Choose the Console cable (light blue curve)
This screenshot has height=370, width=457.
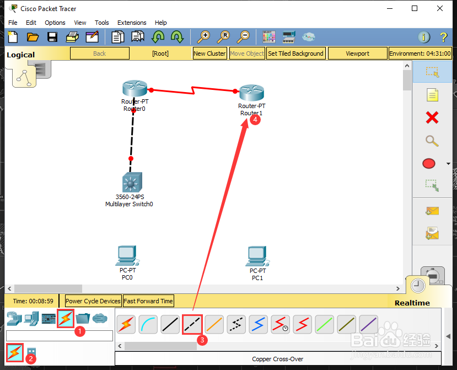pyautogui.click(x=148, y=324)
